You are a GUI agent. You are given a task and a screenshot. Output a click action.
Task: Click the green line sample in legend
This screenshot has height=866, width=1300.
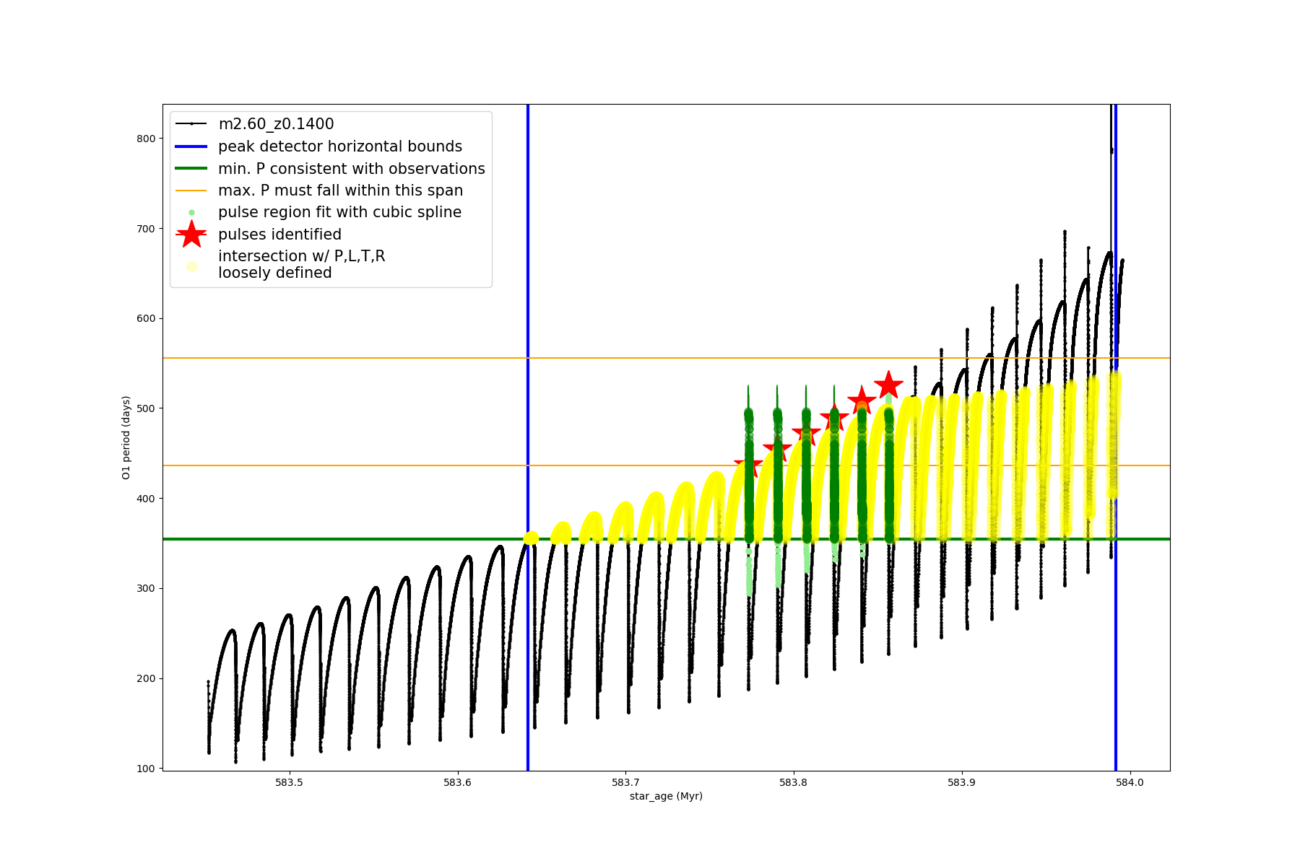click(191, 169)
